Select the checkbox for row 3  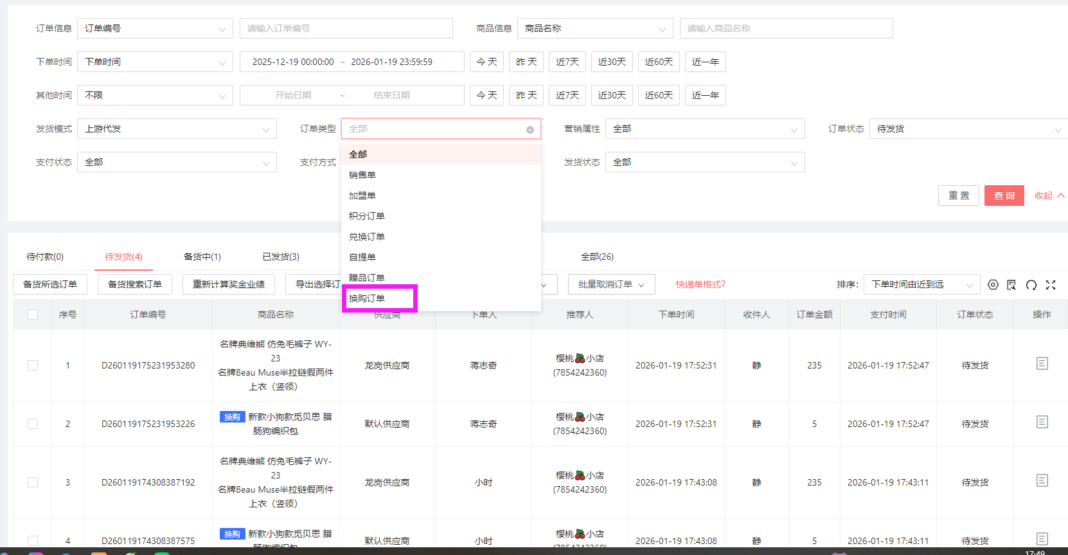click(x=33, y=482)
